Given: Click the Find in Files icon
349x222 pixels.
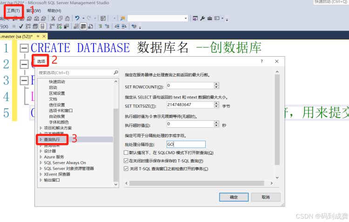Looking at the screenshot, I should coord(123,19).
